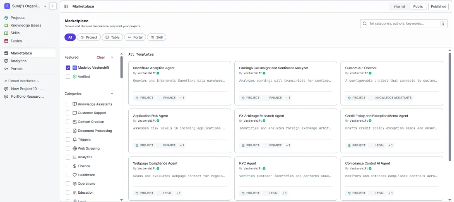Open the FX Arbitrage Research Agent template
The width and height of the screenshot is (454, 202).
286,131
